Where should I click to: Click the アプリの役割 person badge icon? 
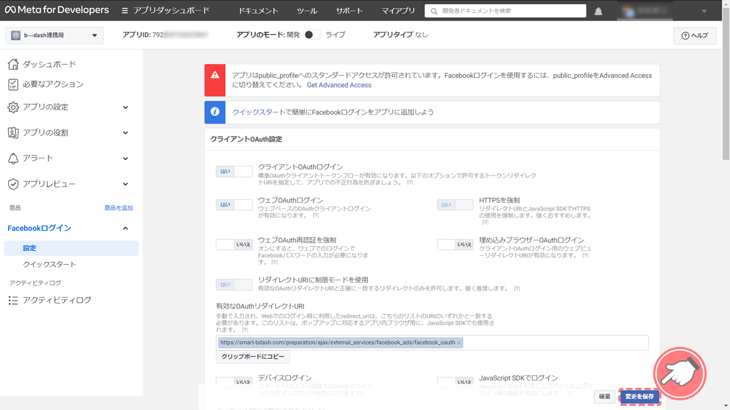tap(13, 133)
